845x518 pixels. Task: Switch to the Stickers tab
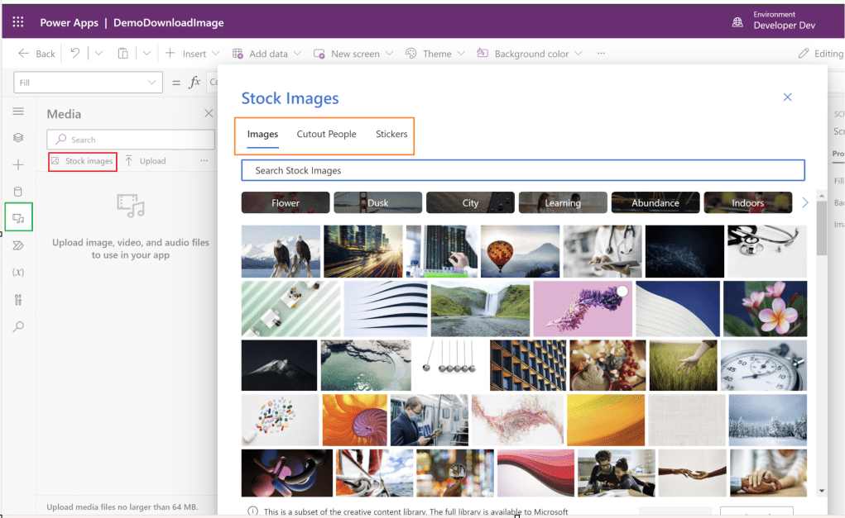[391, 133]
